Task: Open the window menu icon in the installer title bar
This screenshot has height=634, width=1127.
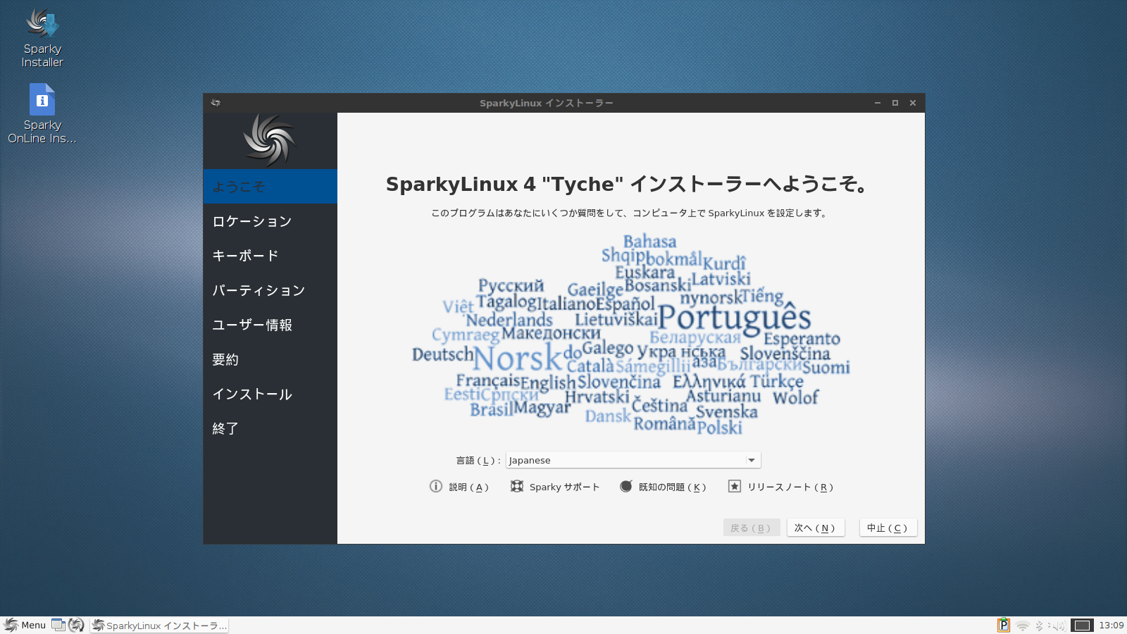Action: (216, 103)
